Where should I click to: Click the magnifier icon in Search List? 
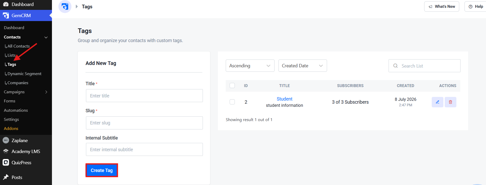[x=395, y=66]
